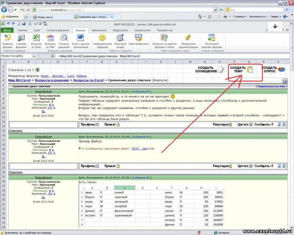Open the green Меню ribbon tab

tap(7, 30)
